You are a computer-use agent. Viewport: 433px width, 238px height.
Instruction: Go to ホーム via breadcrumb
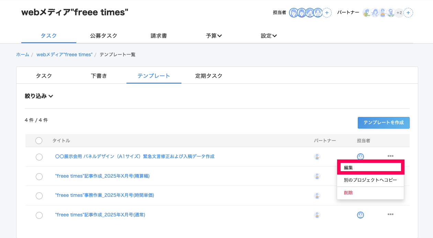(x=23, y=55)
